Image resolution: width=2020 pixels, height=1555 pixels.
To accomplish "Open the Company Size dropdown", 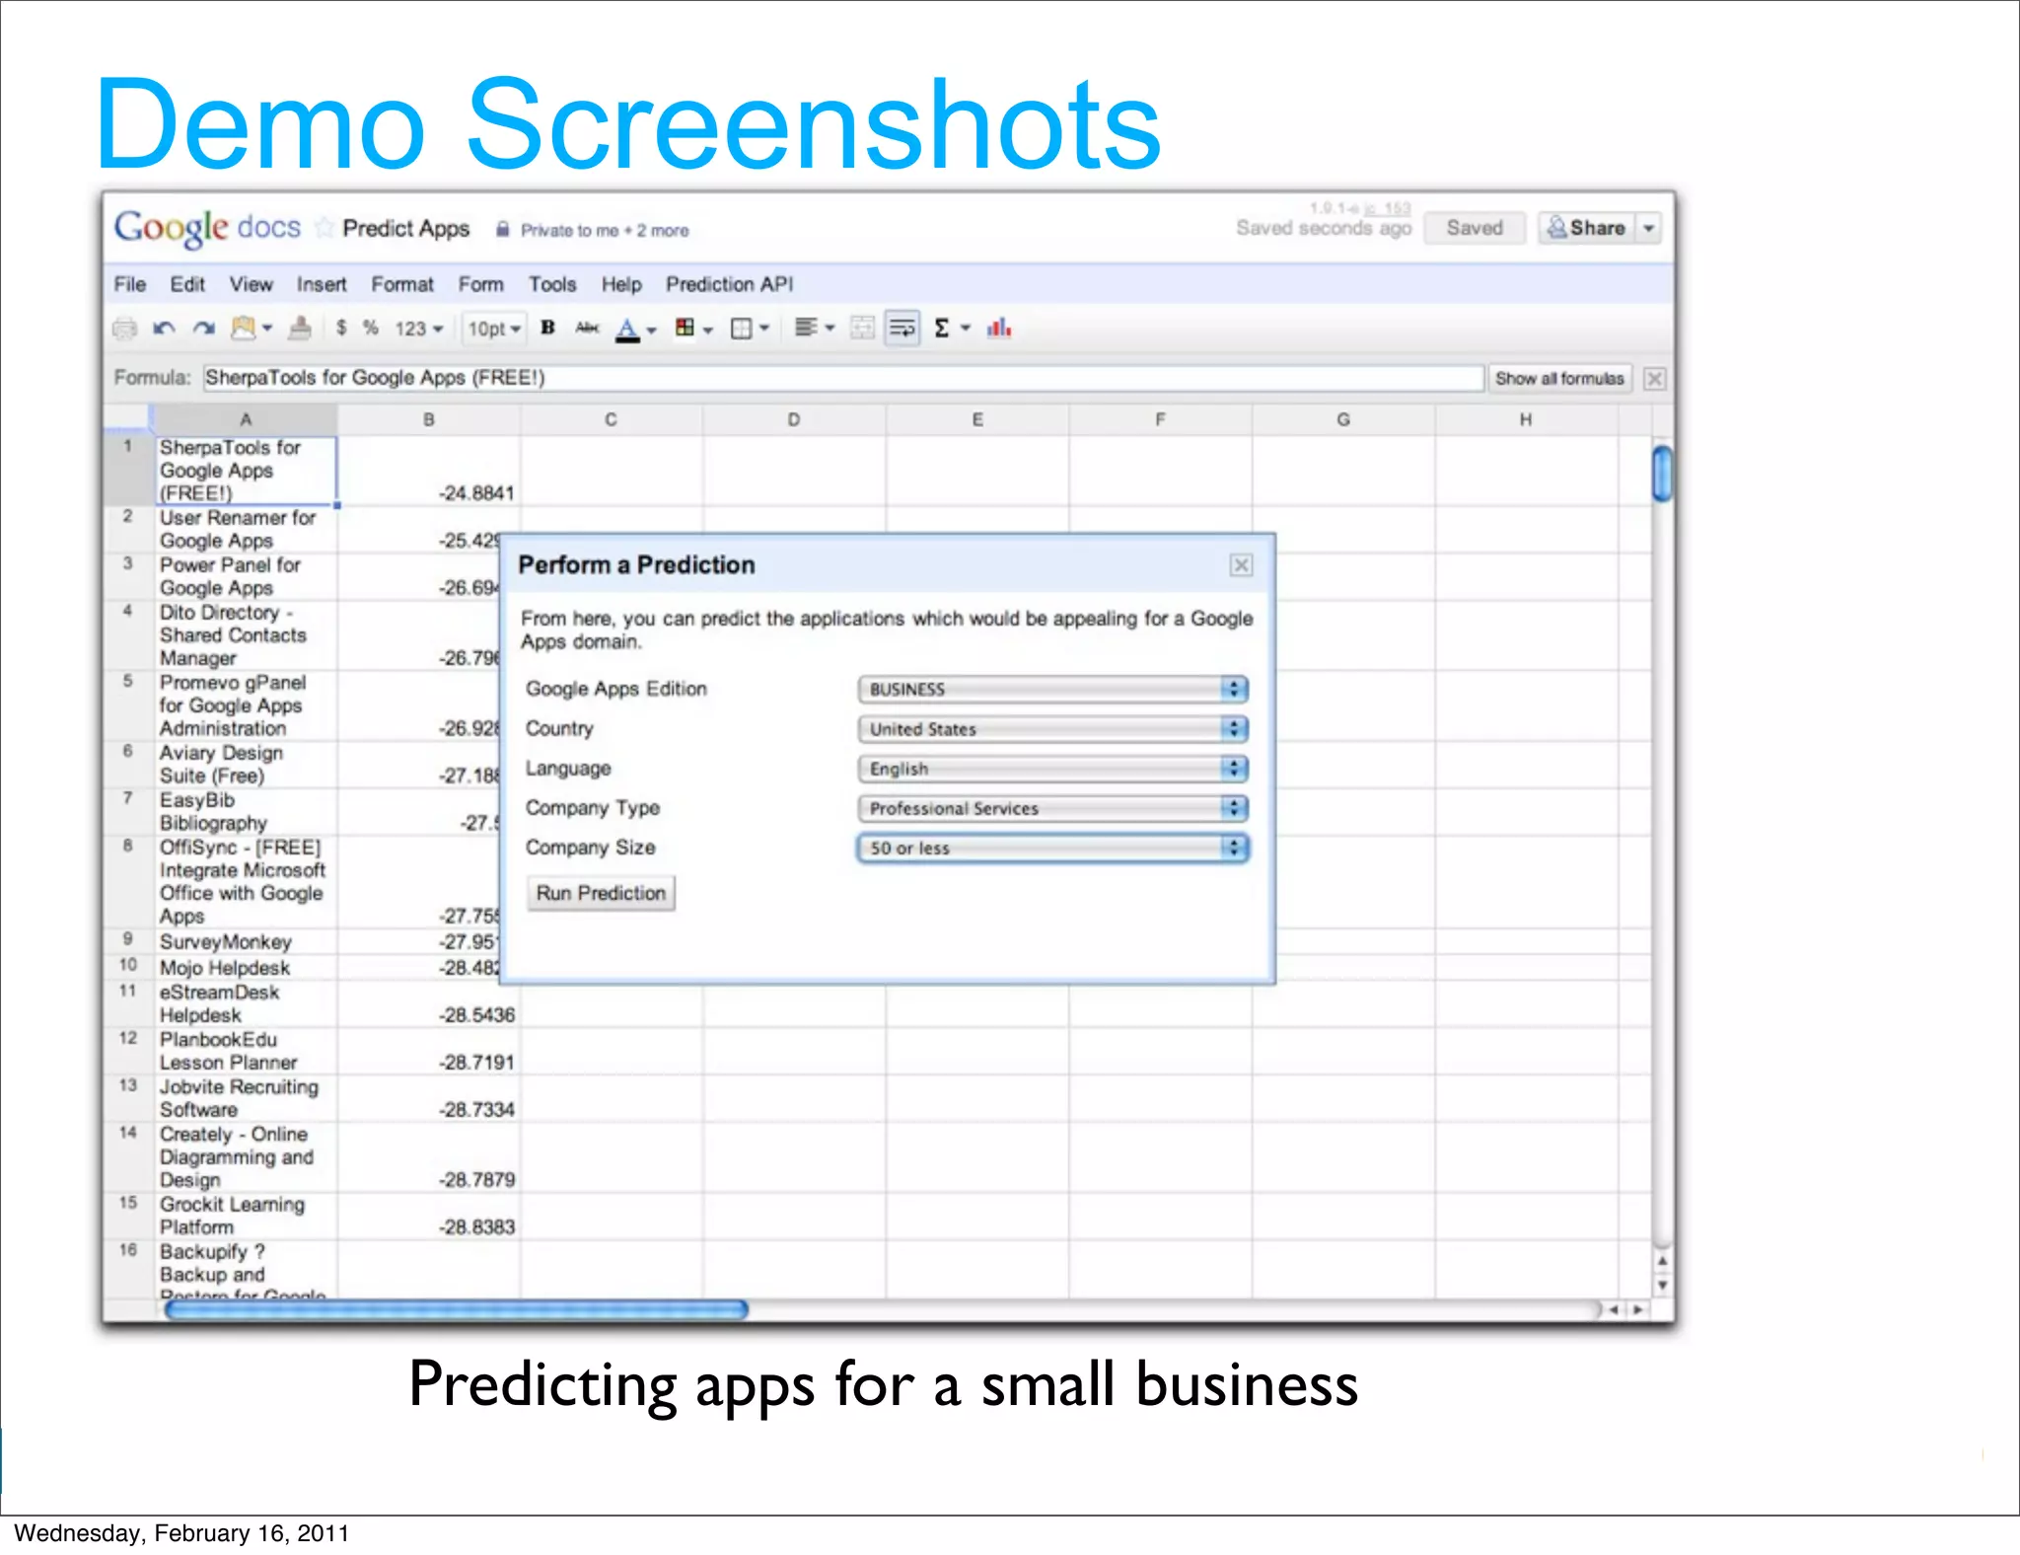I will click(x=1053, y=848).
